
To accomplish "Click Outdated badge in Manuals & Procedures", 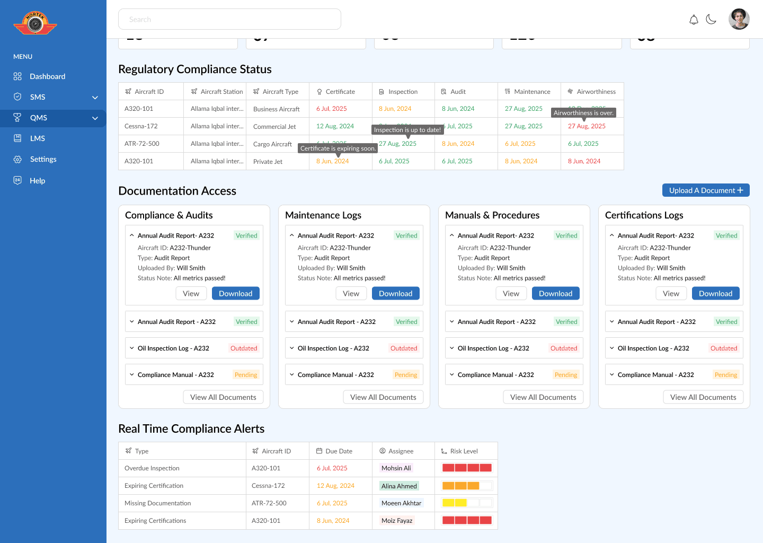I will pos(564,348).
